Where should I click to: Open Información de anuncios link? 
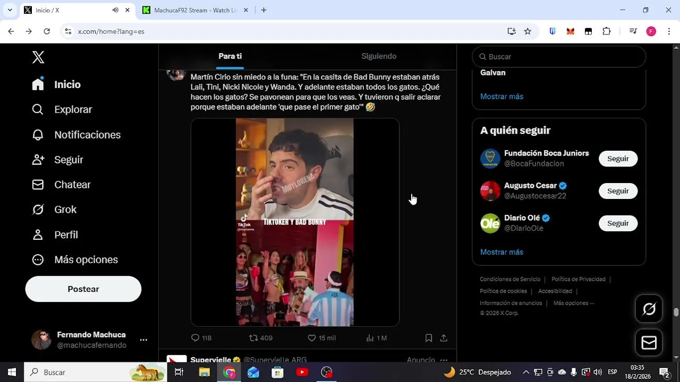tap(511, 303)
